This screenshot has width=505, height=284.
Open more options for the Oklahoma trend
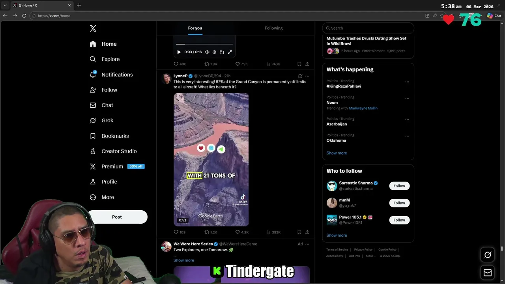coord(407,136)
